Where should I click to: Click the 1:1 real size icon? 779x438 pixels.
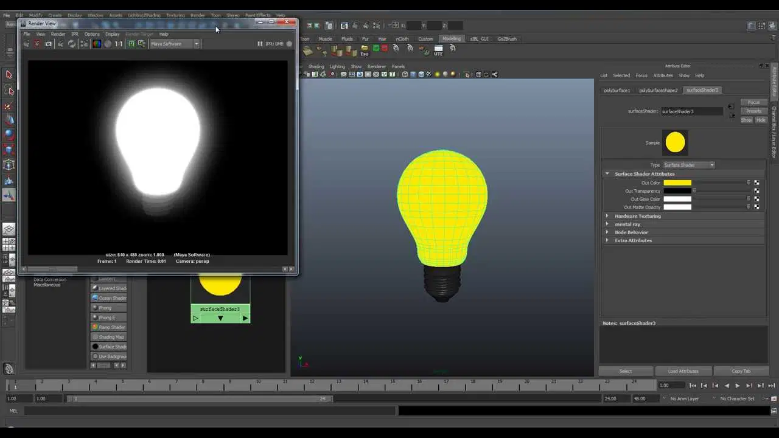[119, 44]
